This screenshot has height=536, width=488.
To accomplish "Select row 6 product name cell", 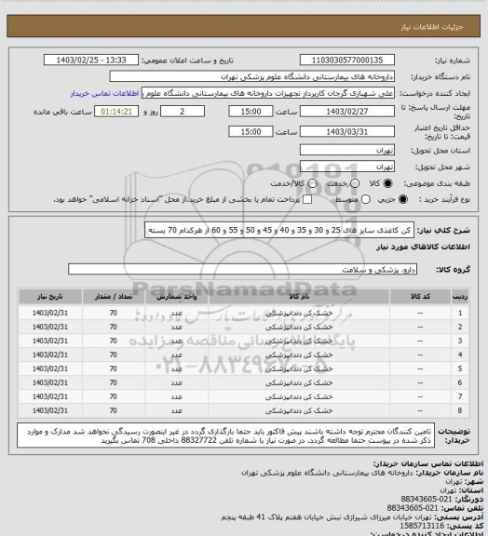I will click(299, 382).
